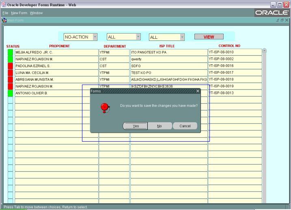Open the first ALL dropdown next to NO-ACTION
The height and width of the screenshot is (210, 291).
click(x=138, y=37)
